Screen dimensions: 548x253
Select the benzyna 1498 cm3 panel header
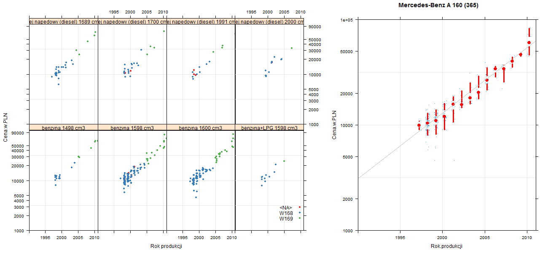tap(64, 128)
